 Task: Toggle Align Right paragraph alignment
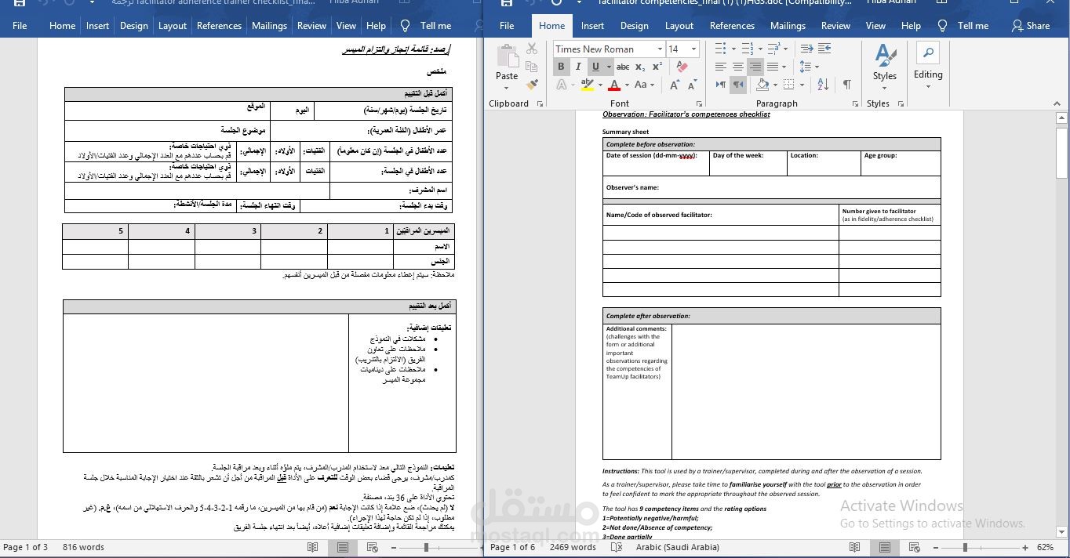755,67
